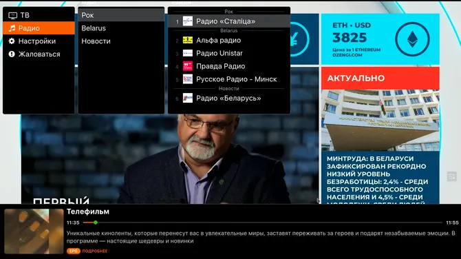The height and width of the screenshot is (259, 461).
Task: Click the Ethereum diamond icon
Action: point(412,39)
